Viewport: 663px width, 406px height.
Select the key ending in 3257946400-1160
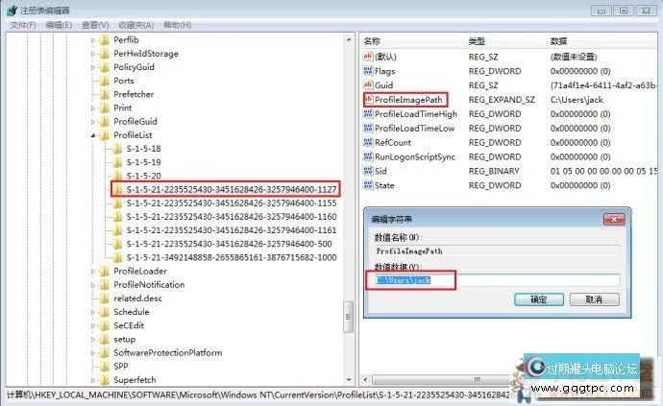pos(232,217)
